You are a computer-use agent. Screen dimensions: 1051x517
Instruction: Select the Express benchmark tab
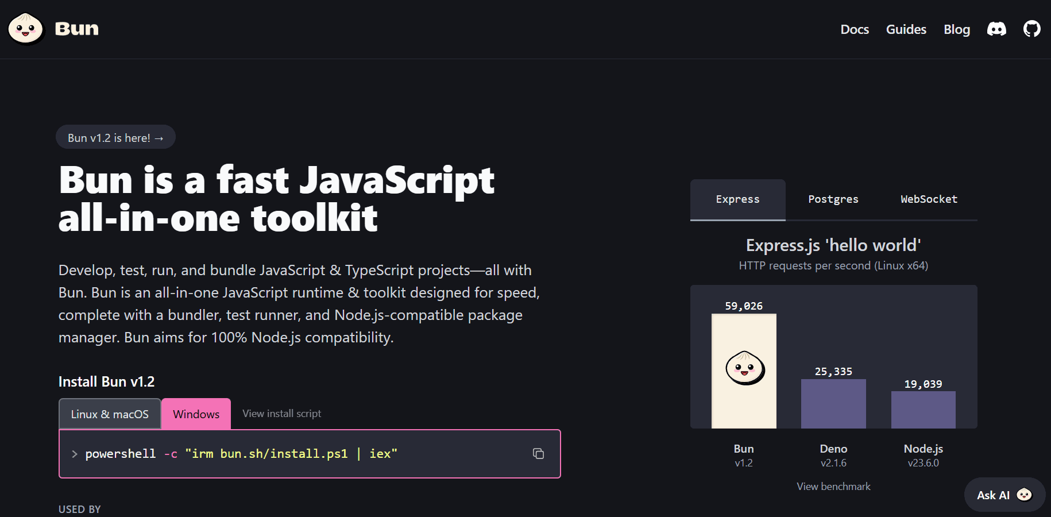737,199
